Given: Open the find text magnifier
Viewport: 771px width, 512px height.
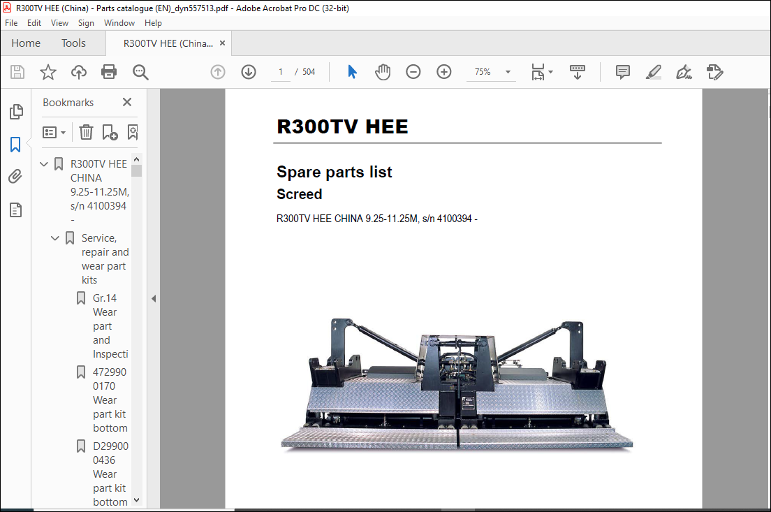Looking at the screenshot, I should coord(140,72).
